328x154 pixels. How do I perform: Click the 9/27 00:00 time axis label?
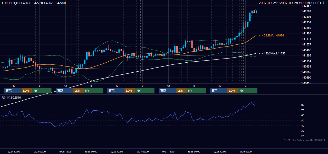(x=142, y=151)
